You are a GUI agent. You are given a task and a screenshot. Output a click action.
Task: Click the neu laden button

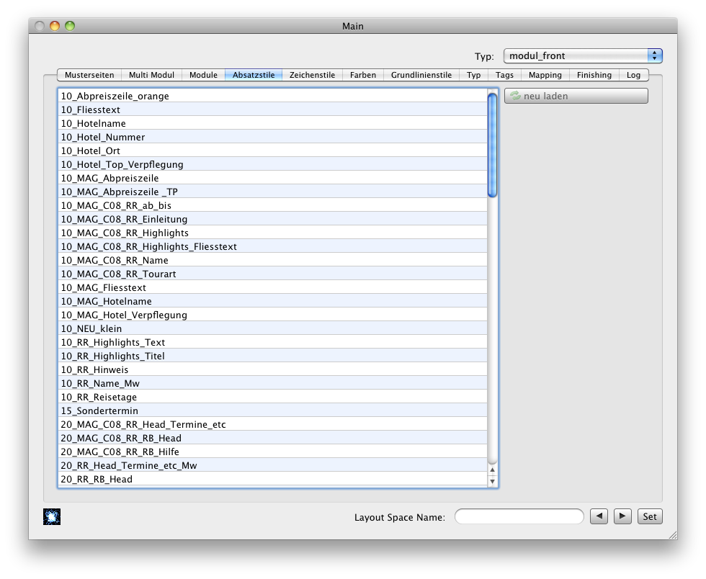(576, 96)
